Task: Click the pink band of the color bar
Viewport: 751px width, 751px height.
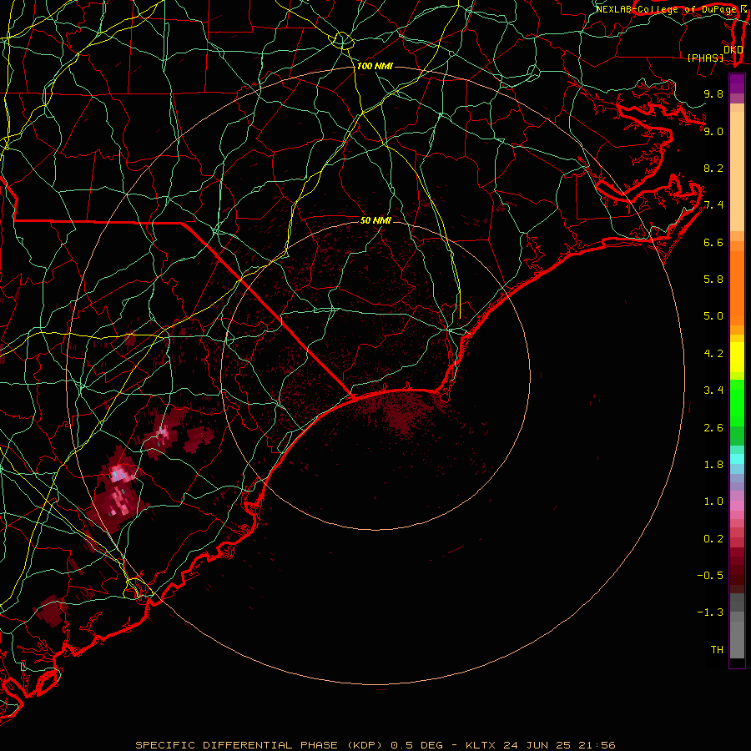Action: (x=737, y=506)
